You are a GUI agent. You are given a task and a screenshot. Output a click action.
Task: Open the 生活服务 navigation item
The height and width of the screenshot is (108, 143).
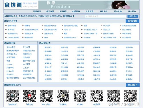point(63,11)
